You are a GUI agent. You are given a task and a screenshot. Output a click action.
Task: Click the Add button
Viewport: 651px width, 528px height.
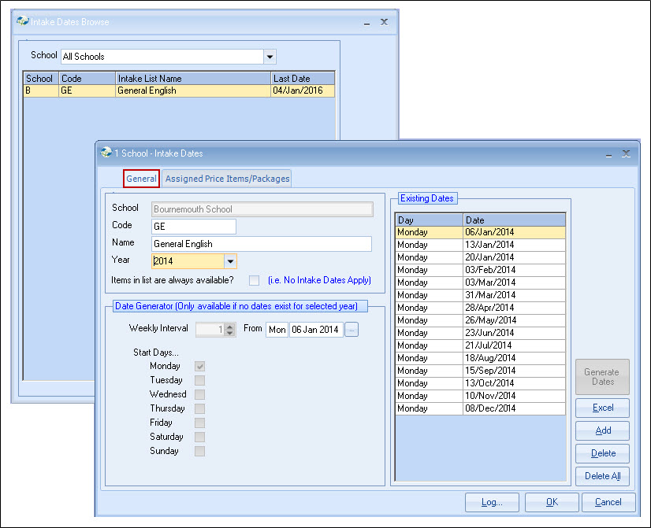[603, 430]
